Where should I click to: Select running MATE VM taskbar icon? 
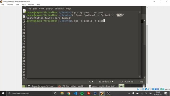tap(102, 93)
